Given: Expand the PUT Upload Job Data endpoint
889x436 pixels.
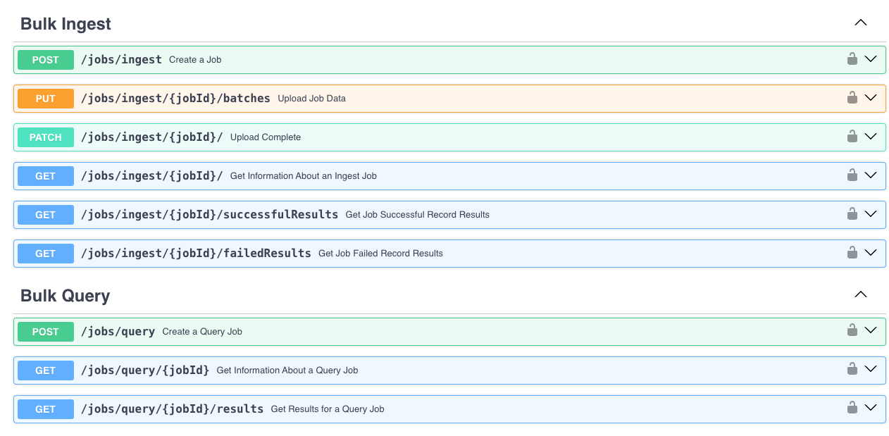Looking at the screenshot, I should coord(871,98).
